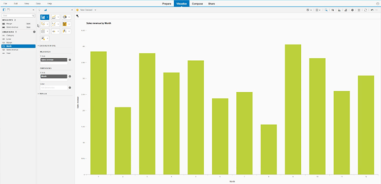Open chart settings gear icon
The width and height of the screenshot is (381, 184).
[353, 10]
